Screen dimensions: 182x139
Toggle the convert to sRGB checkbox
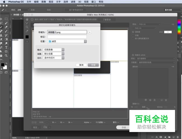[x=133, y=55]
